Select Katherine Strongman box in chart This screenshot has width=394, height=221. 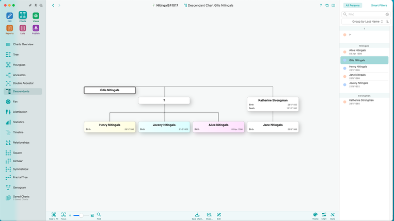[273, 104]
